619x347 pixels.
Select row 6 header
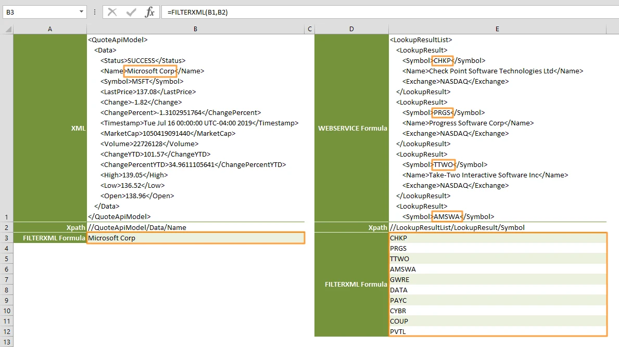7,269
